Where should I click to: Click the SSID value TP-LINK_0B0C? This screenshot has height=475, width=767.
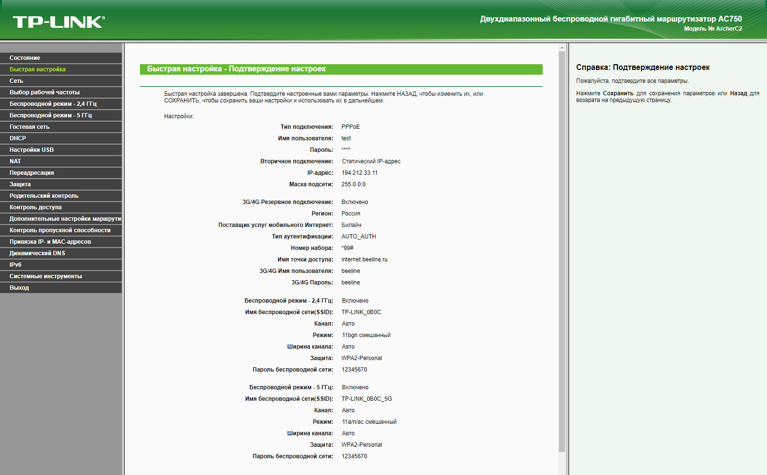[x=361, y=312]
